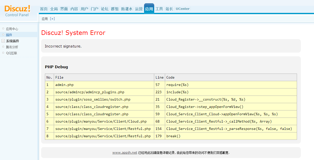Click the No. column header
The height and width of the screenshot is (160, 314).
tap(49, 78)
